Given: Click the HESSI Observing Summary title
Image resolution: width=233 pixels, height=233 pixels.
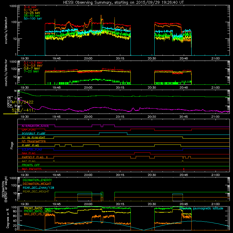Looking at the screenshot, I should 123,3.
